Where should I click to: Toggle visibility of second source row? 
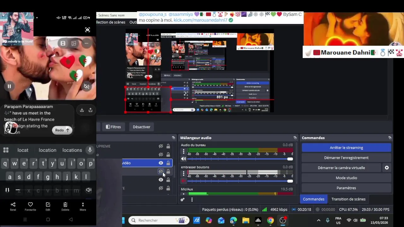point(161,154)
